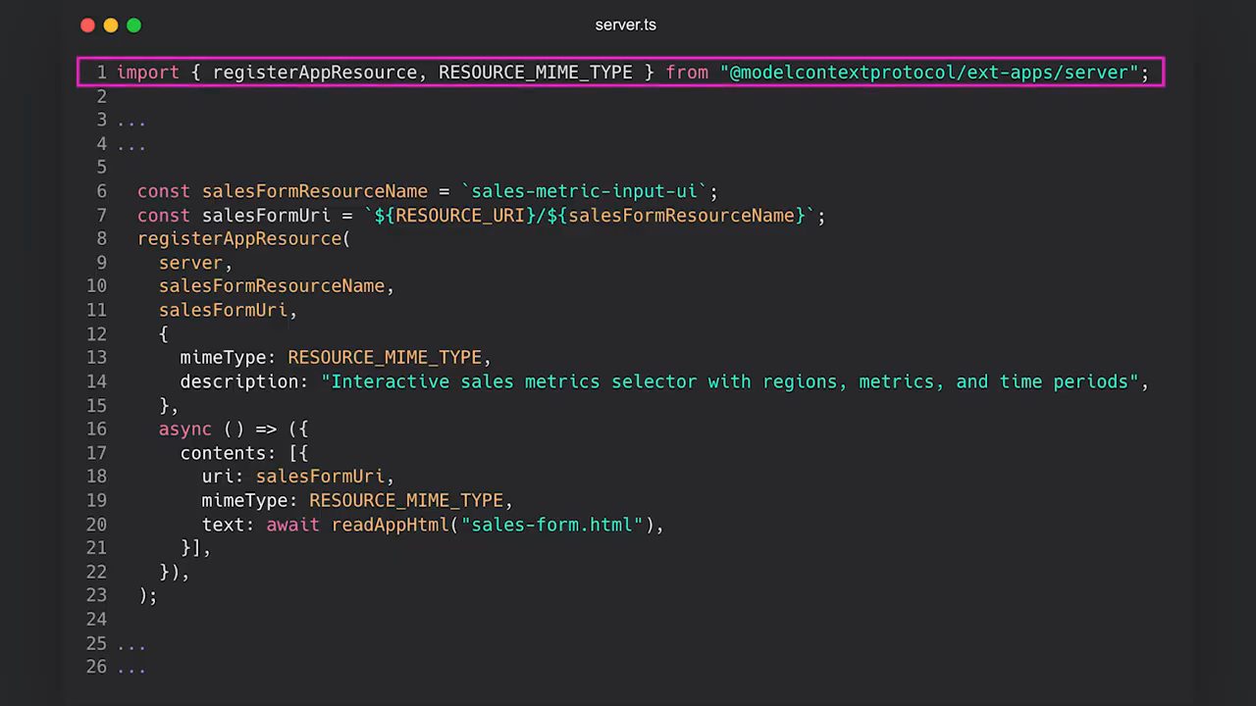Screen dimensions: 1256x706
Task: Maximize the window using the green button
Action: (134, 25)
